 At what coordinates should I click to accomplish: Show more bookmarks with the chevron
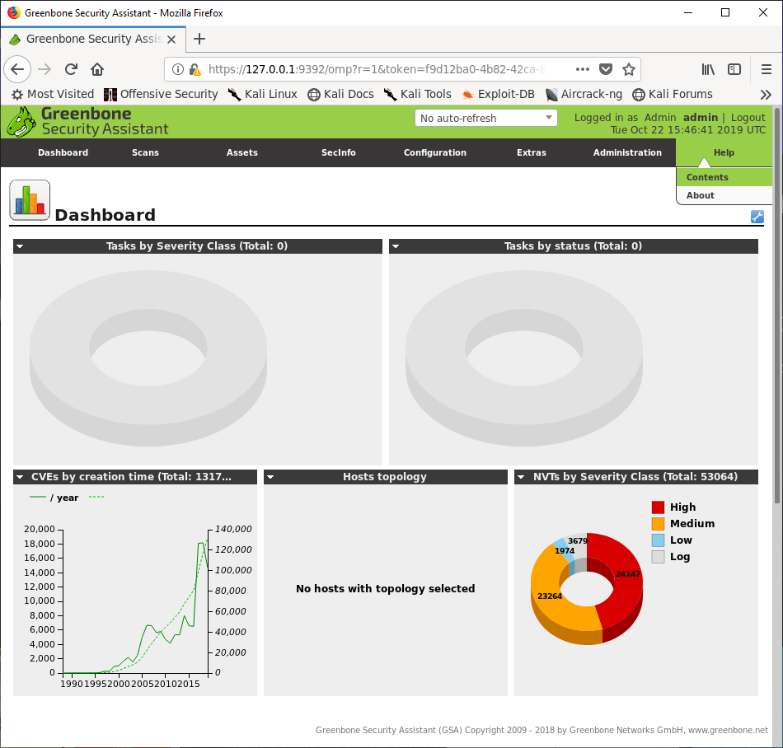(x=766, y=94)
